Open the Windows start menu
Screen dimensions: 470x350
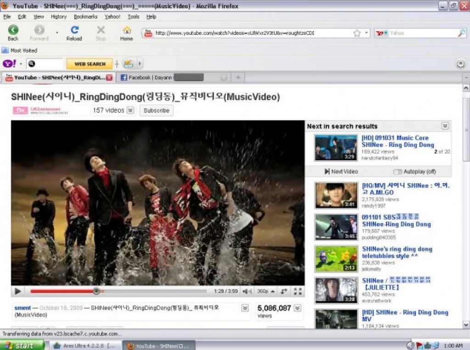tap(22, 345)
